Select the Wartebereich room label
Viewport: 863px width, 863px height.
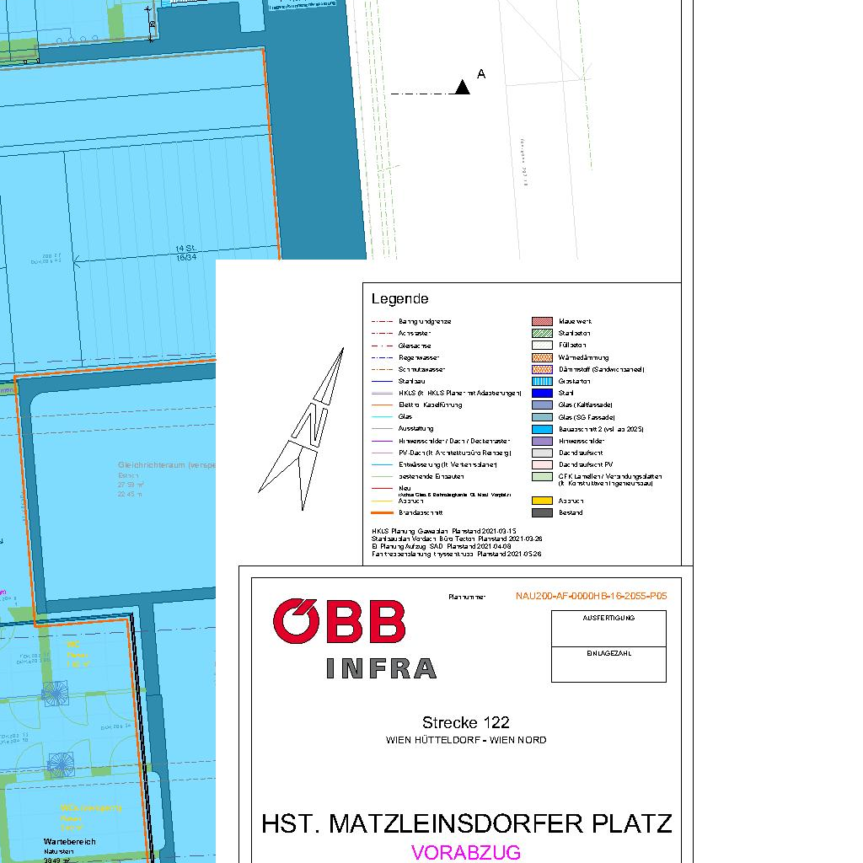pyautogui.click(x=70, y=842)
